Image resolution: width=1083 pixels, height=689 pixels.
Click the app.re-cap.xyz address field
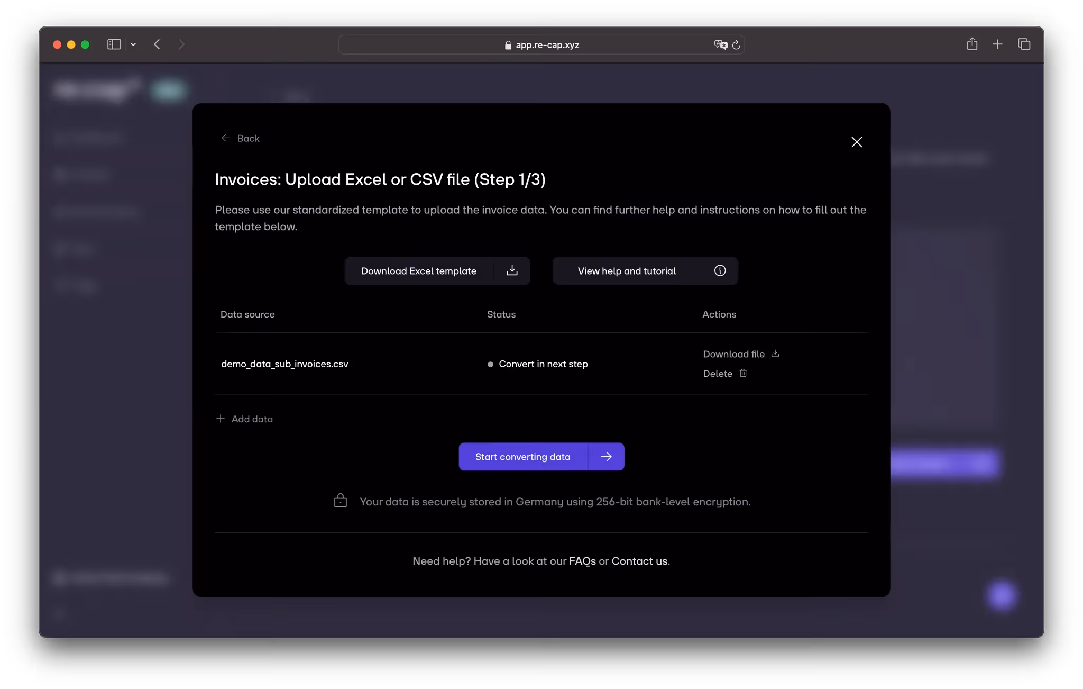(x=547, y=45)
